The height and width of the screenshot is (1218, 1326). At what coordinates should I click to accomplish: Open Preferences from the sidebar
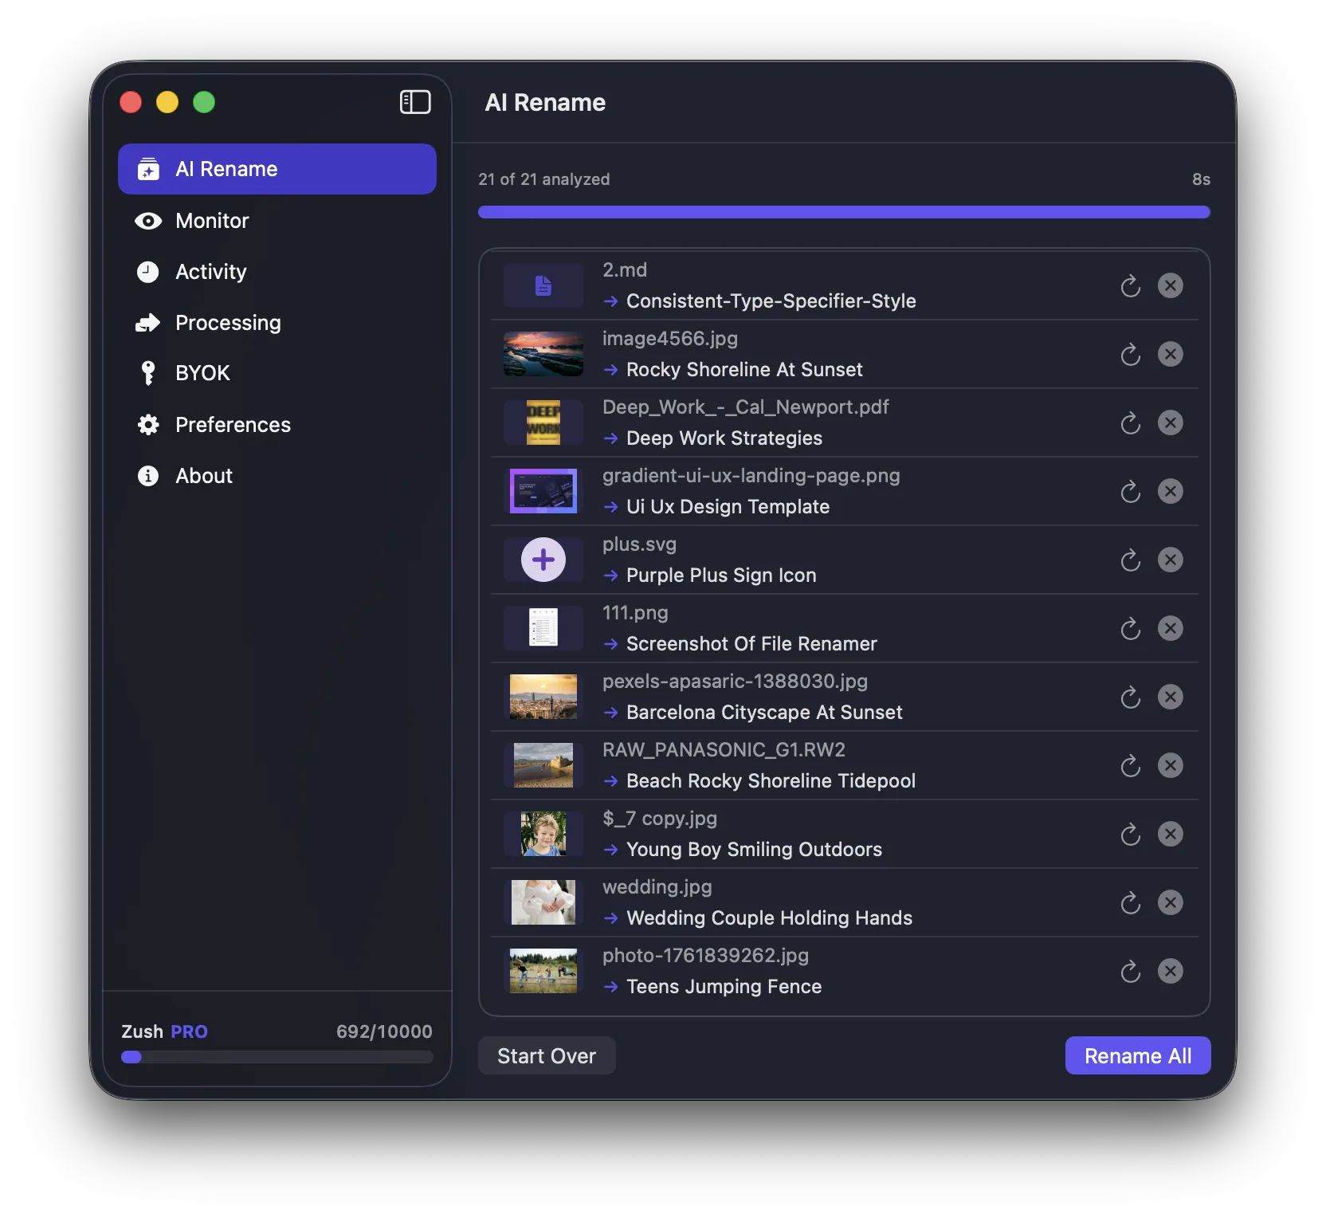pos(232,425)
